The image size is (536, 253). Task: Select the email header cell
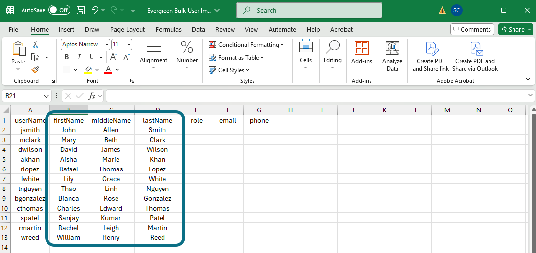(x=228, y=120)
